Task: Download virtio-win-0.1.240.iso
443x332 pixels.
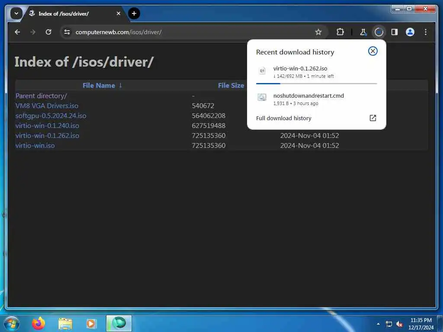Action: [47, 126]
